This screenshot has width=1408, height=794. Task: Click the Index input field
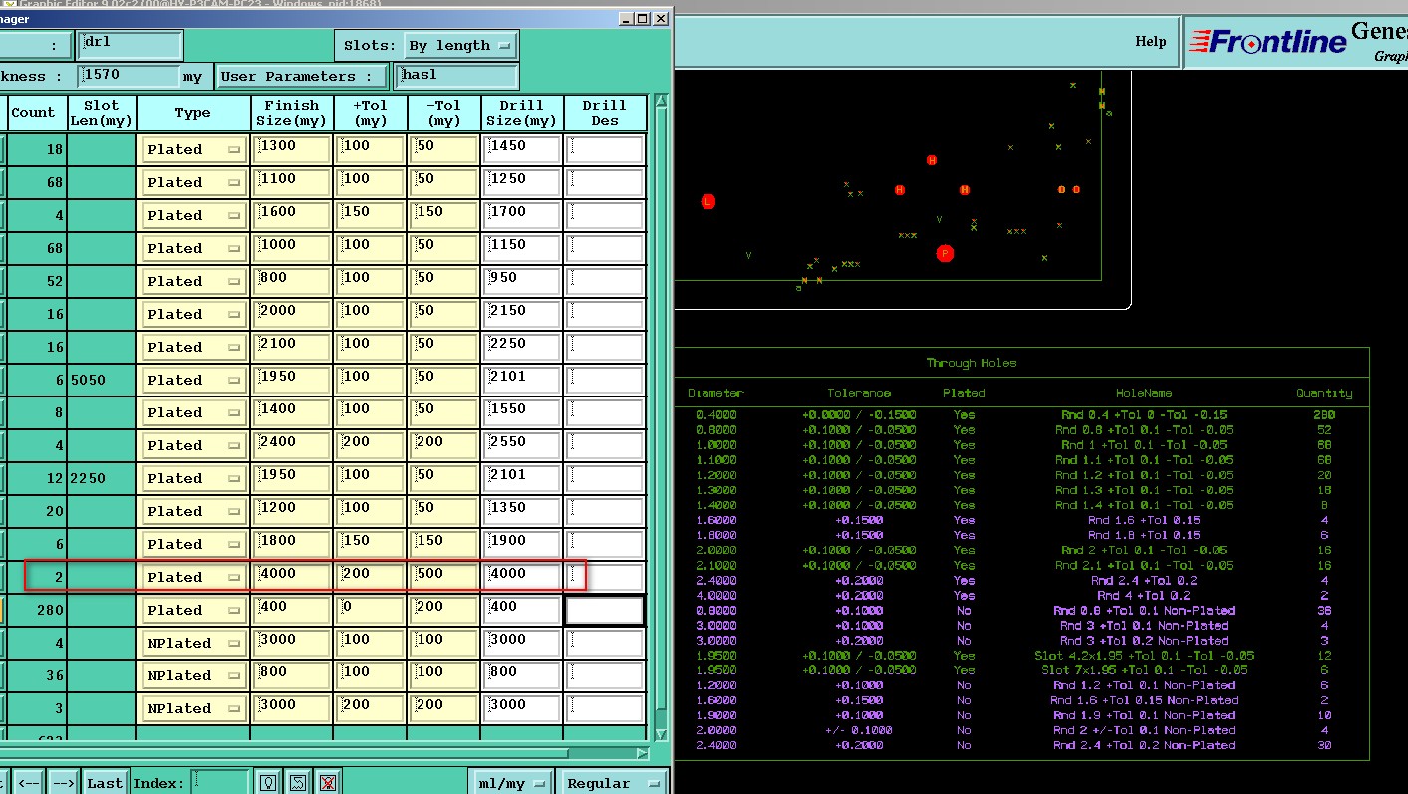coord(219,783)
